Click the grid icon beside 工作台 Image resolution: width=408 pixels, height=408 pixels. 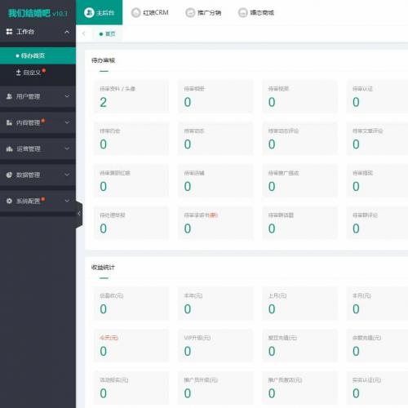(9, 32)
